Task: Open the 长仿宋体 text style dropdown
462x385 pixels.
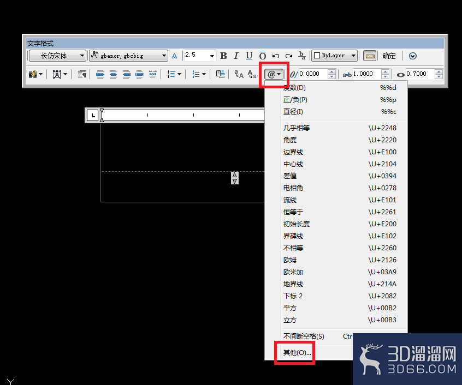Action: point(57,56)
